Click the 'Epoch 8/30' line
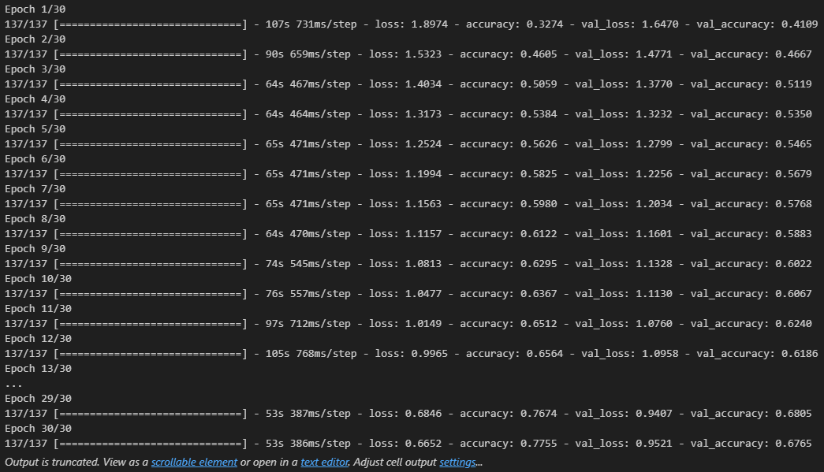The width and height of the screenshot is (824, 472). pyautogui.click(x=35, y=218)
